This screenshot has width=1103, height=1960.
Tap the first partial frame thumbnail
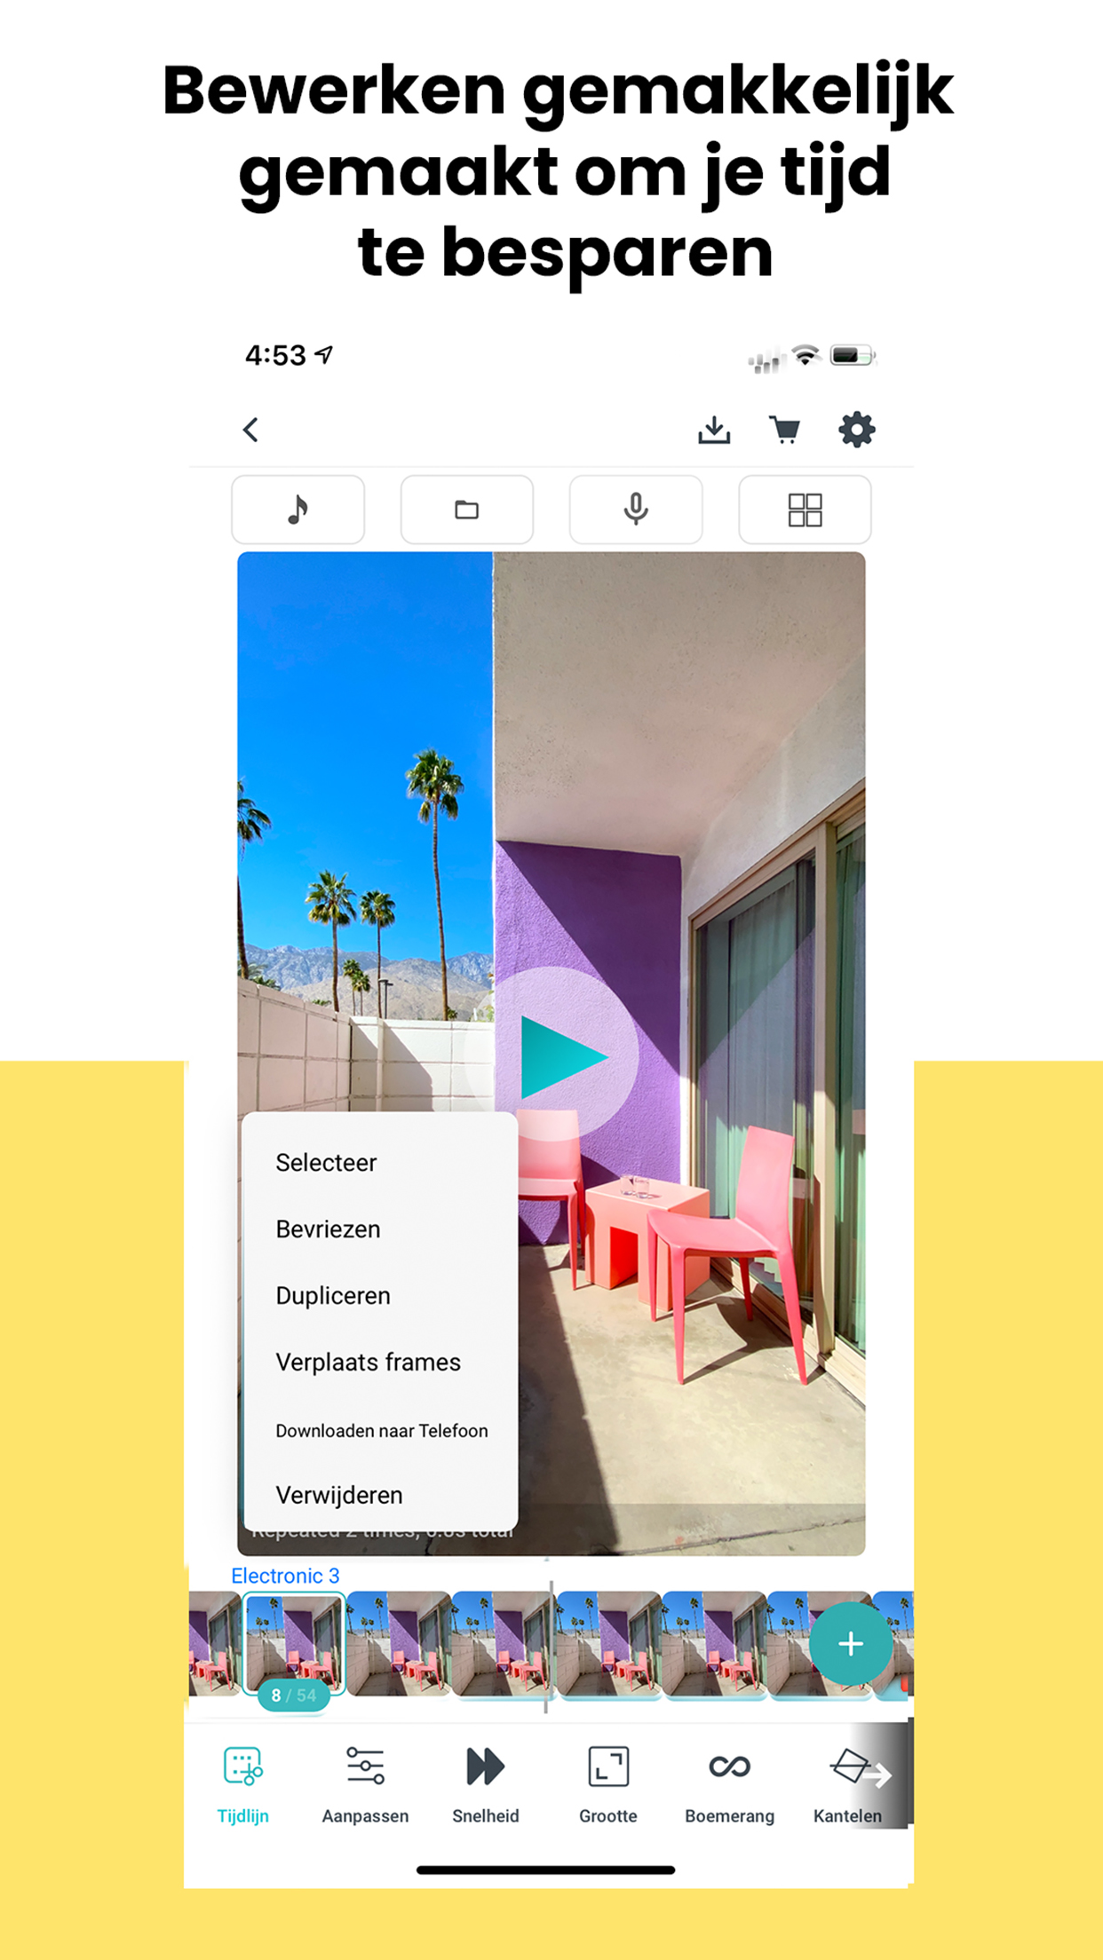(x=214, y=1643)
